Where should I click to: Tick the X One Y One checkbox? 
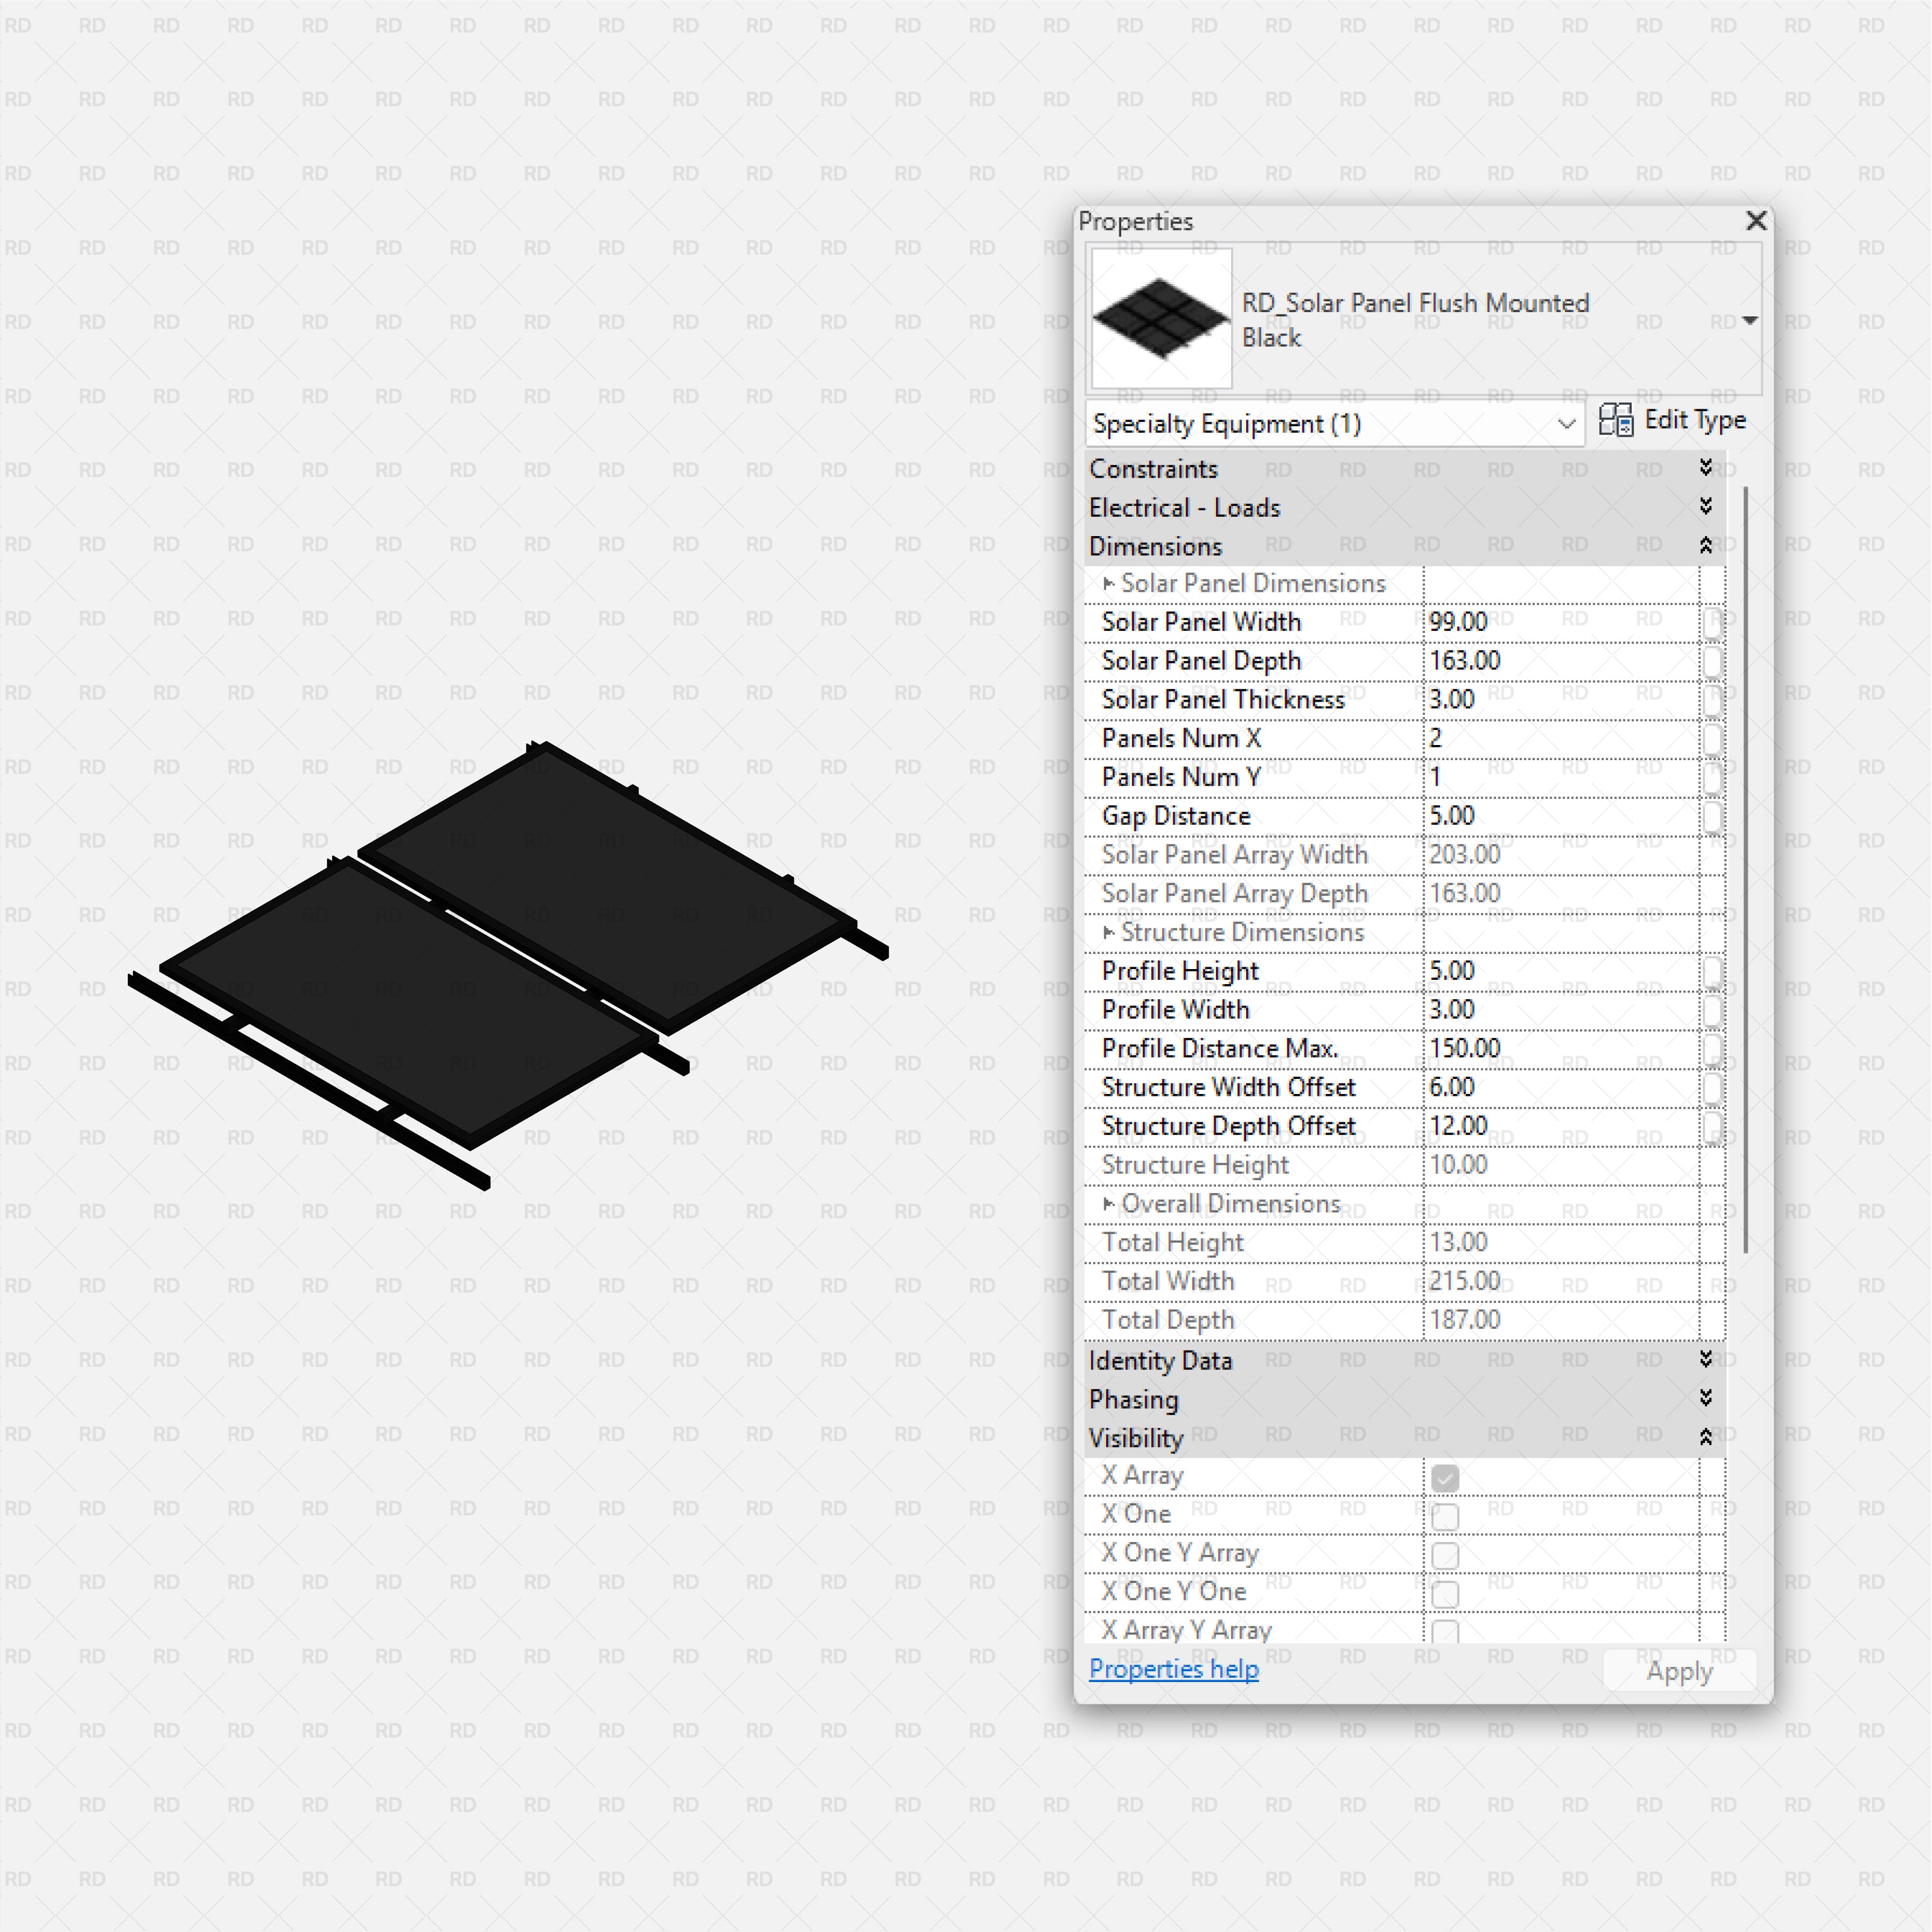1445,1594
